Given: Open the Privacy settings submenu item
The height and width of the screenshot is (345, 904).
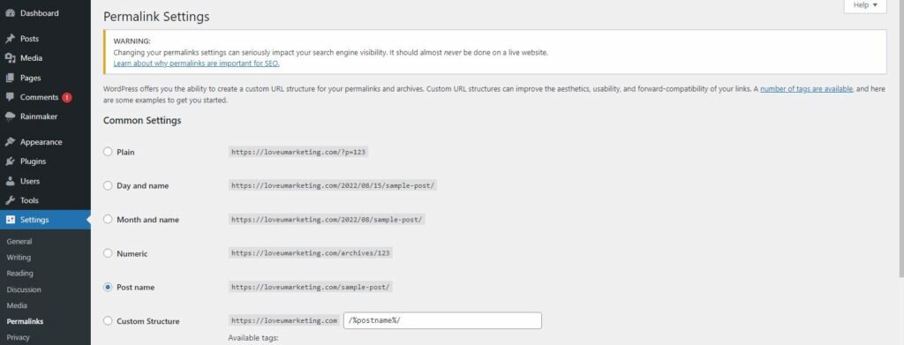Looking at the screenshot, I should click(x=18, y=338).
